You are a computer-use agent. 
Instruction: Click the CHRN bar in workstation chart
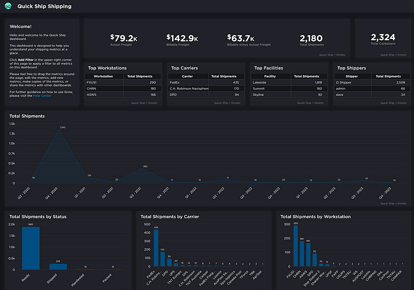(x=302, y=253)
